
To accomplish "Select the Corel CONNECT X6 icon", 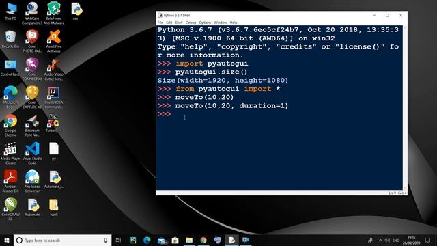I will (x=32, y=69).
